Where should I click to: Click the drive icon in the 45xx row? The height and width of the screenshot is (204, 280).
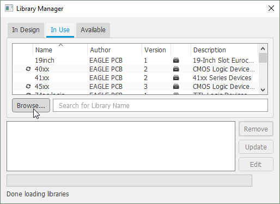click(x=176, y=86)
